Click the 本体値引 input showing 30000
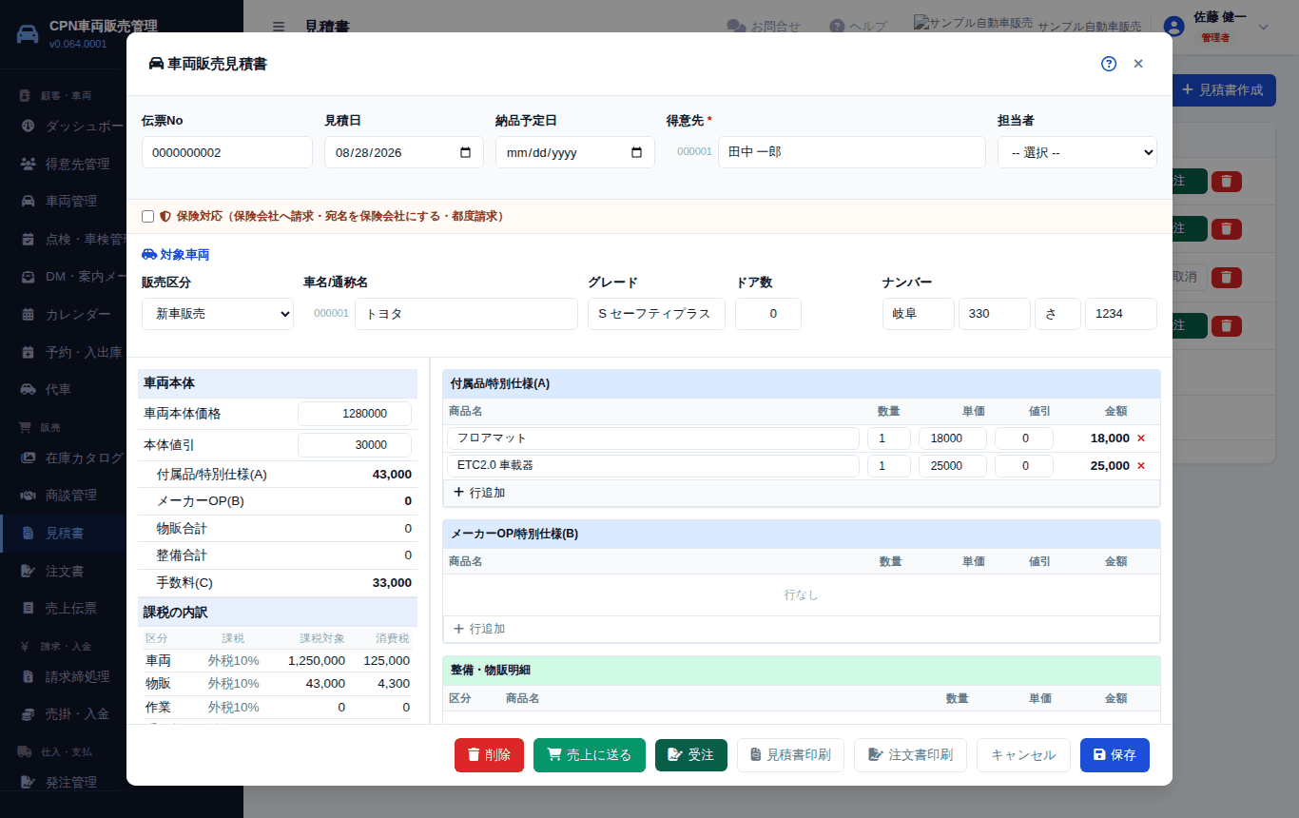The image size is (1299, 818). click(355, 445)
